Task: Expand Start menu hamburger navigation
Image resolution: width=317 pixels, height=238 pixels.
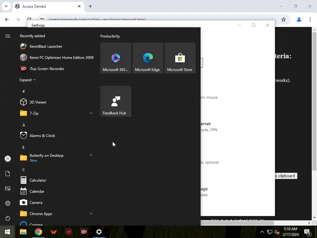Action: [8, 36]
